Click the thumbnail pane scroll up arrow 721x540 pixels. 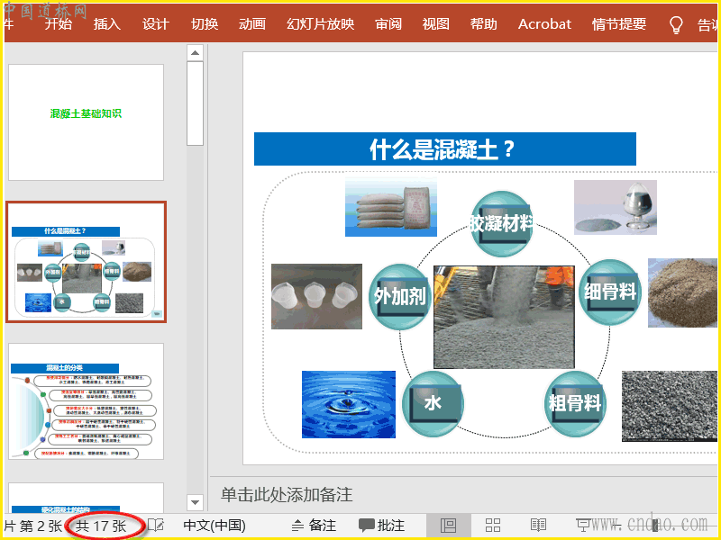click(195, 53)
